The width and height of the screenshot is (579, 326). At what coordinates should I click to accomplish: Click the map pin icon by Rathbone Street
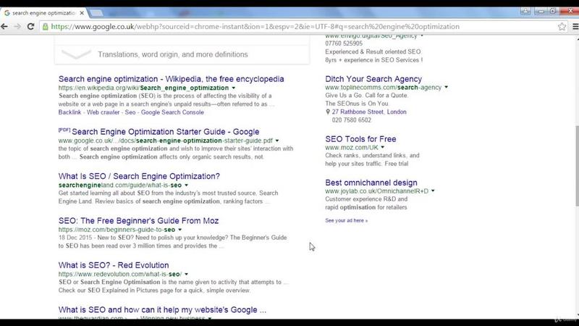click(328, 112)
